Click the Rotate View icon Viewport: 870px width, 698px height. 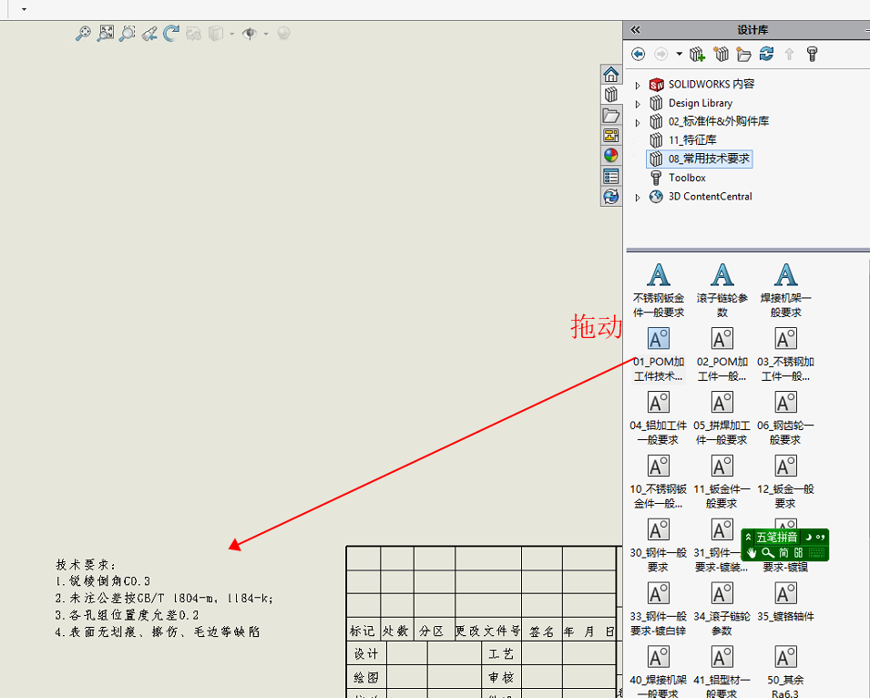(x=171, y=34)
